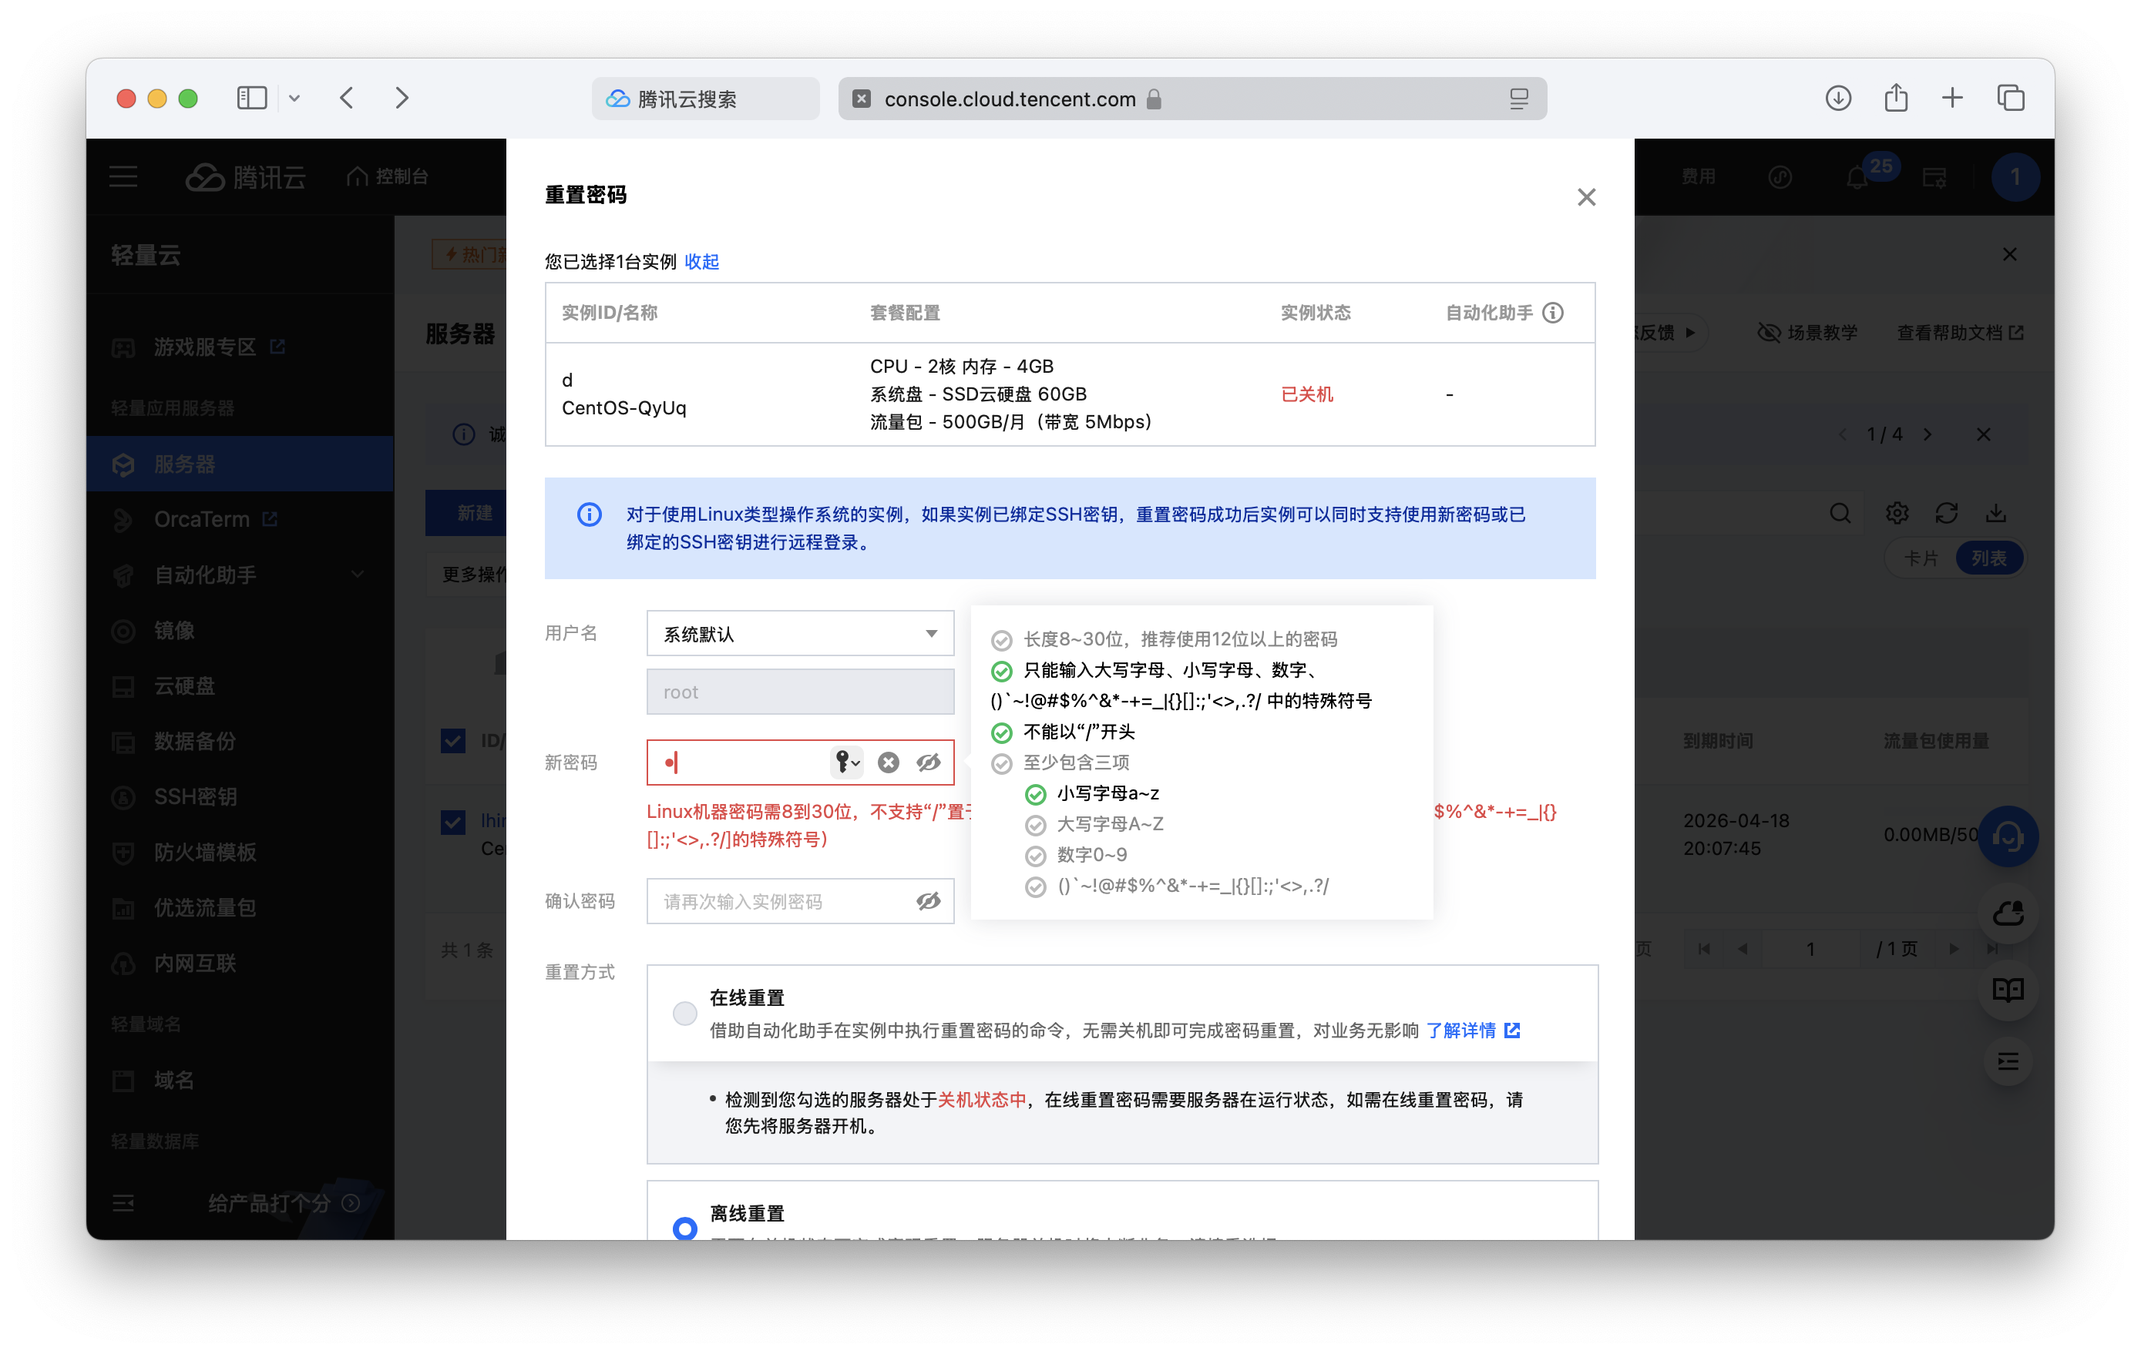The image size is (2141, 1354).
Task: Toggle visibility of new password field
Action: [928, 762]
